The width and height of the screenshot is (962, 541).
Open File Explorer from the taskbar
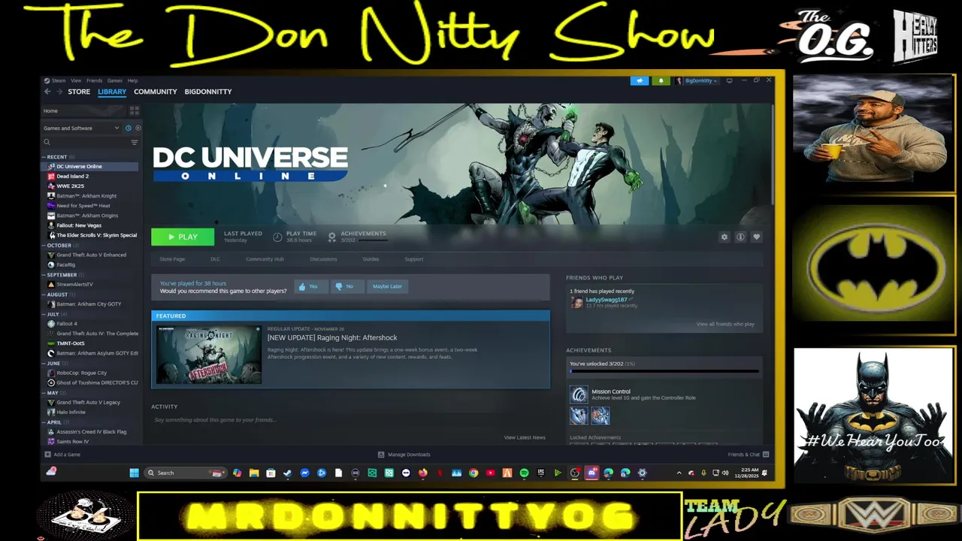[254, 473]
